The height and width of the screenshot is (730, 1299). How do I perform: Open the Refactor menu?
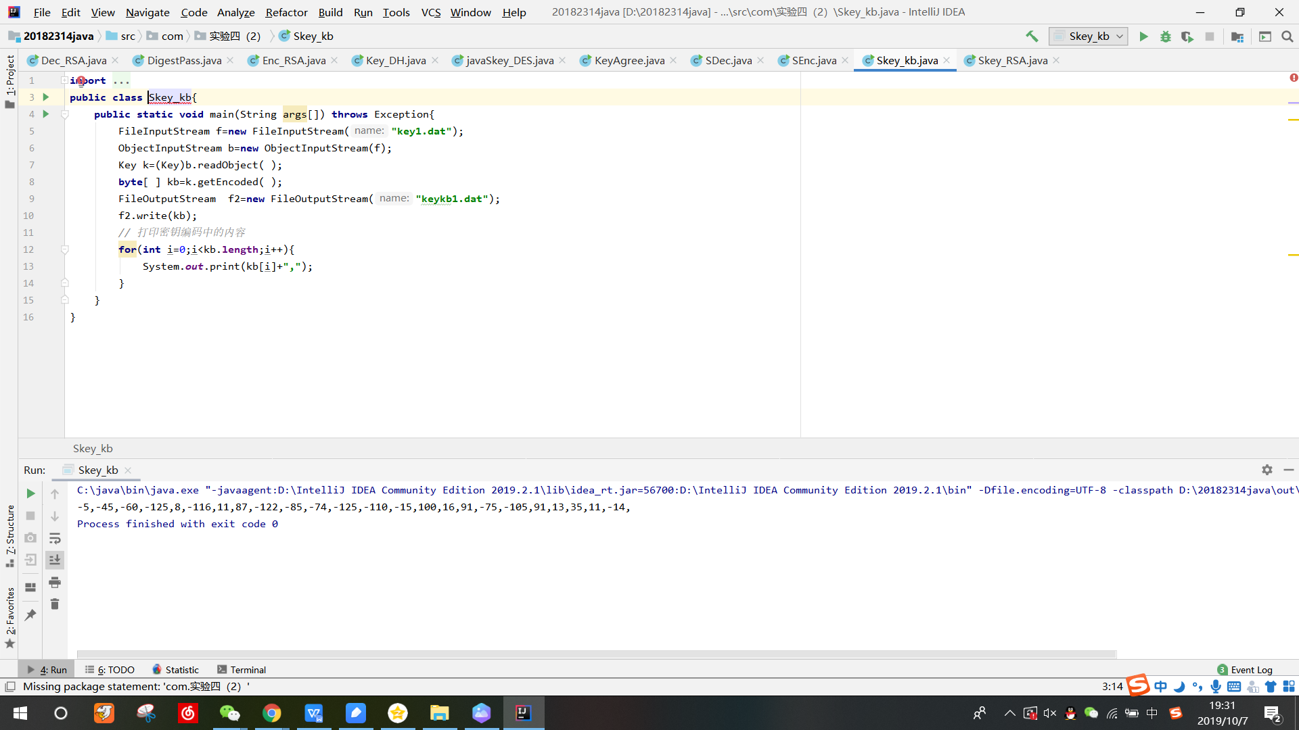coord(286,12)
